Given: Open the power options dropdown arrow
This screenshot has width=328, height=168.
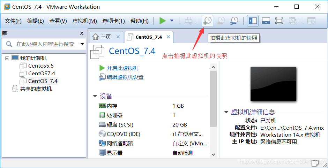Looking at the screenshot, I should point(172,21).
